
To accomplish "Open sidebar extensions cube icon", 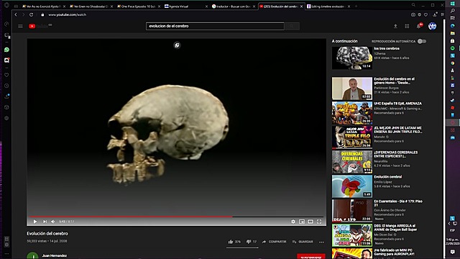I will tap(6, 107).
